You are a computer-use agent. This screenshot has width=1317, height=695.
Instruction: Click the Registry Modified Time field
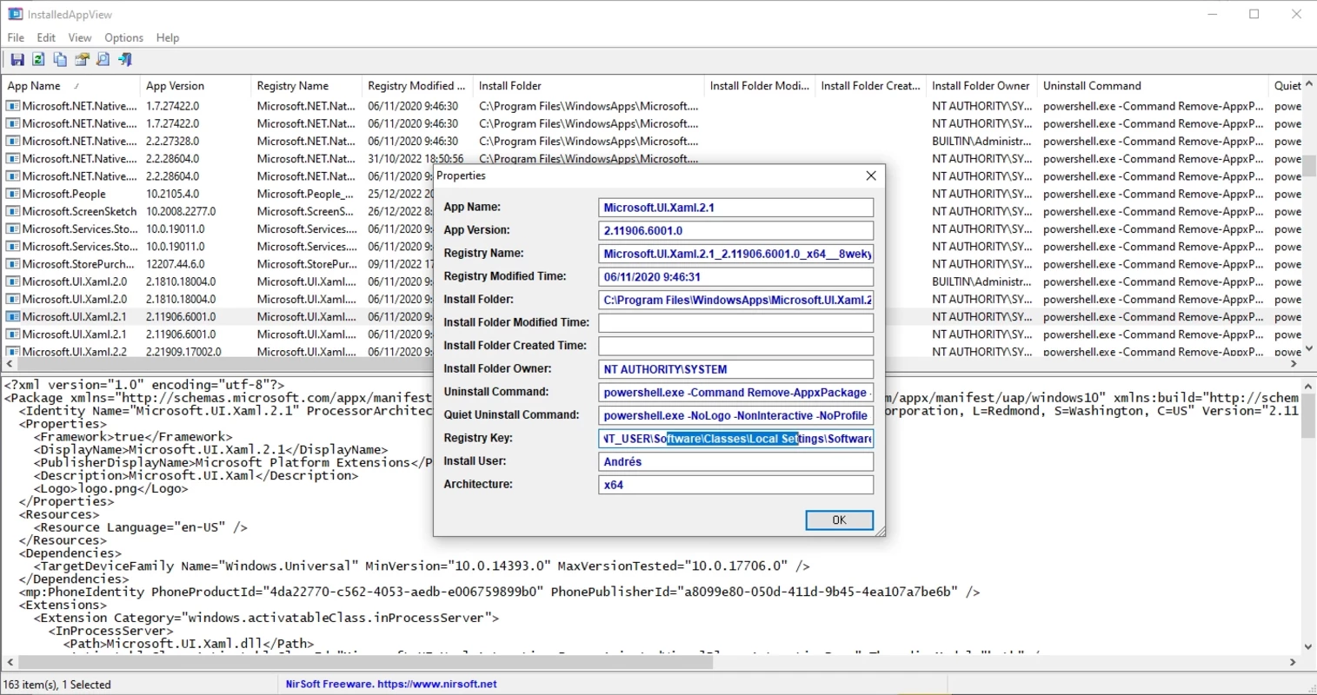[735, 276]
